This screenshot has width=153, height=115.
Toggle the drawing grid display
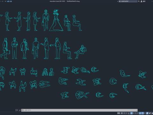[122, 113]
